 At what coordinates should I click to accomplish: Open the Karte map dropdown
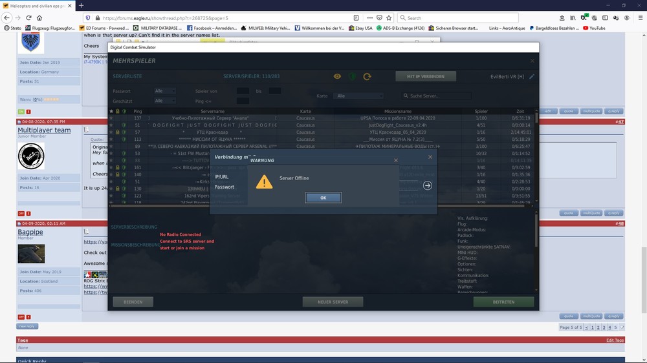point(358,96)
